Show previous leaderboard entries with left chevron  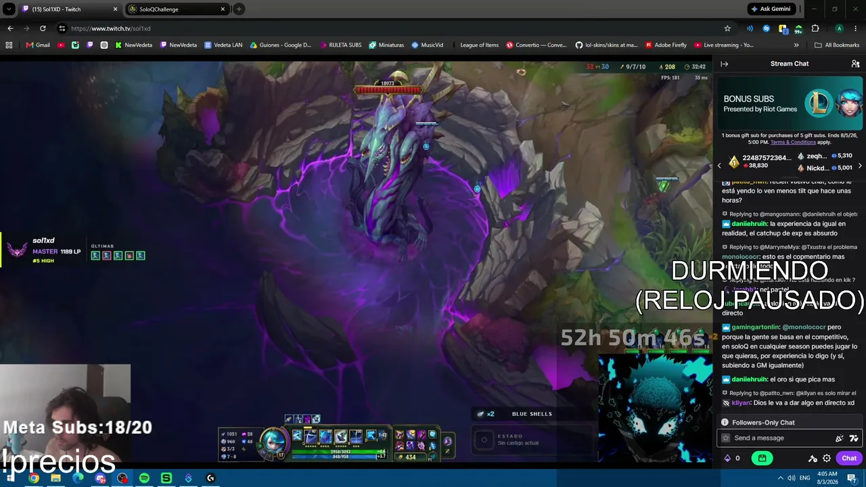point(719,166)
